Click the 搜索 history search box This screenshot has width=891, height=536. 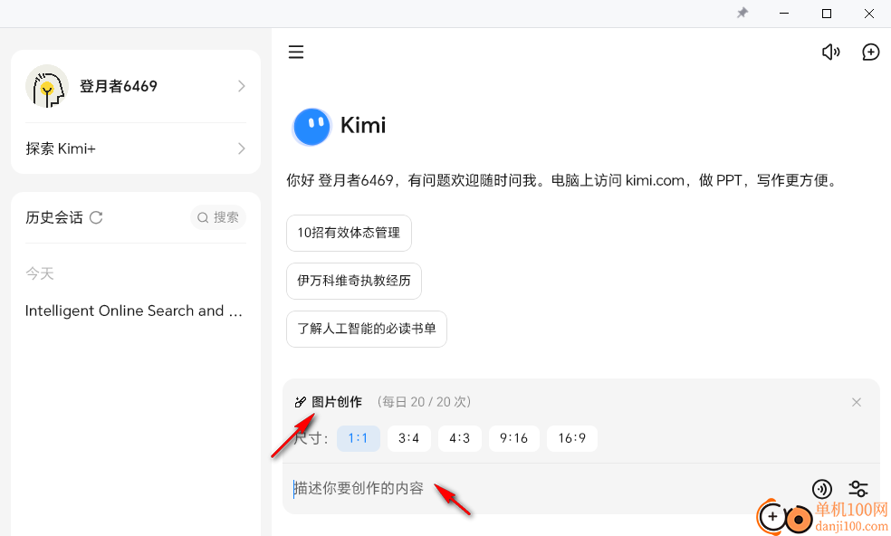coord(218,217)
